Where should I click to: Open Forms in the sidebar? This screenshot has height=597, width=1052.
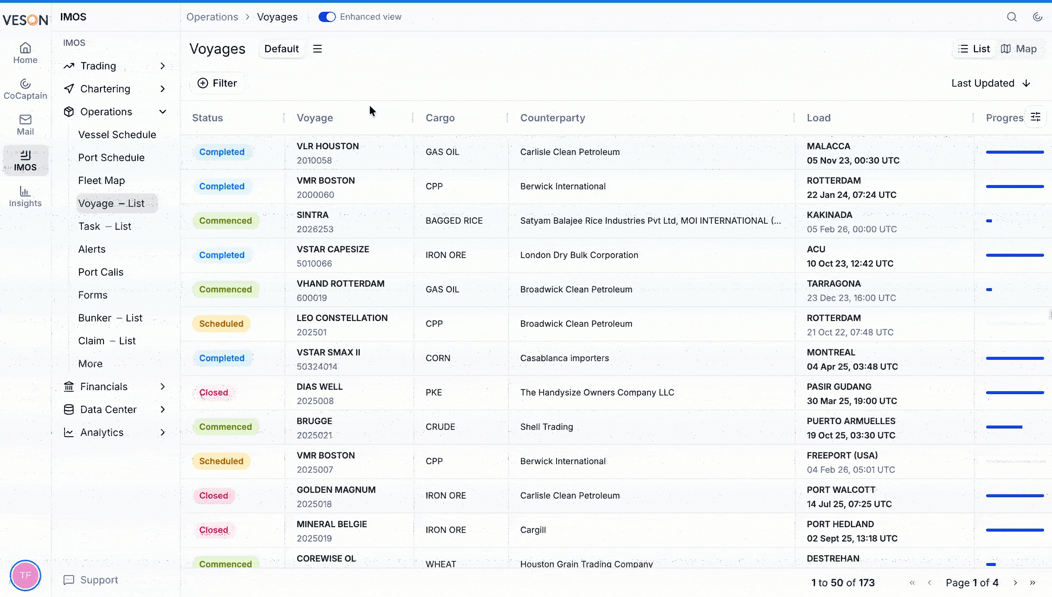click(x=93, y=295)
